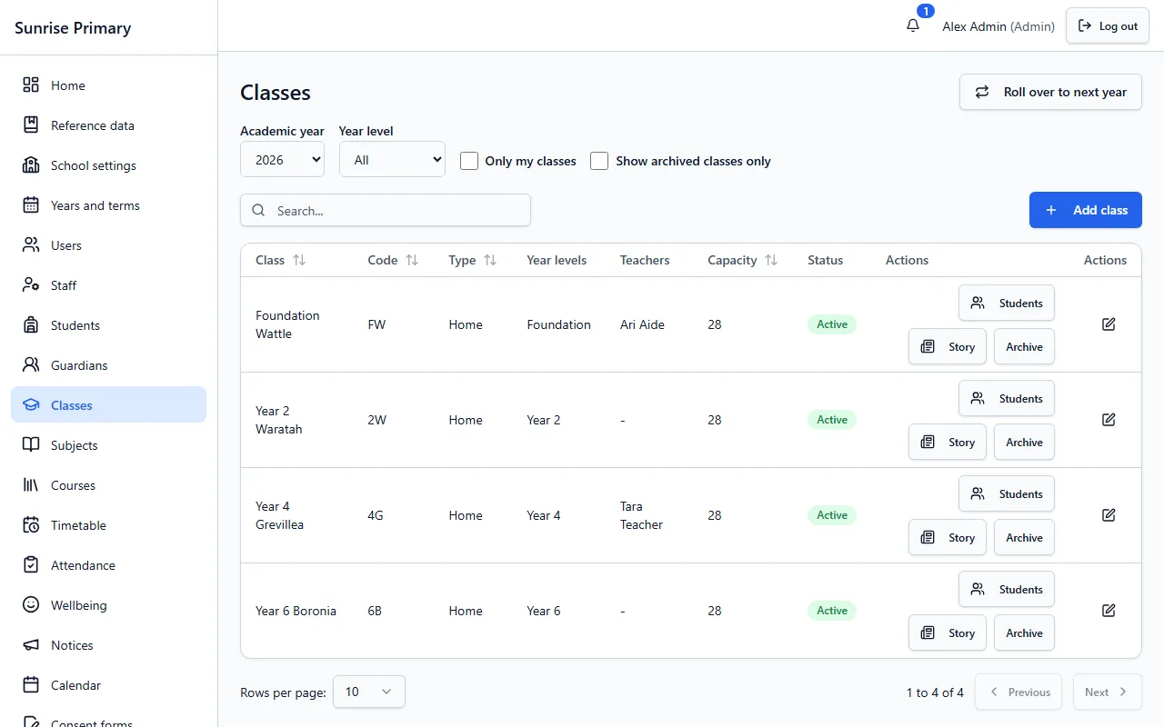Image resolution: width=1164 pixels, height=727 pixels.
Task: View Students of Year 6 Boronia
Action: click(x=1007, y=589)
